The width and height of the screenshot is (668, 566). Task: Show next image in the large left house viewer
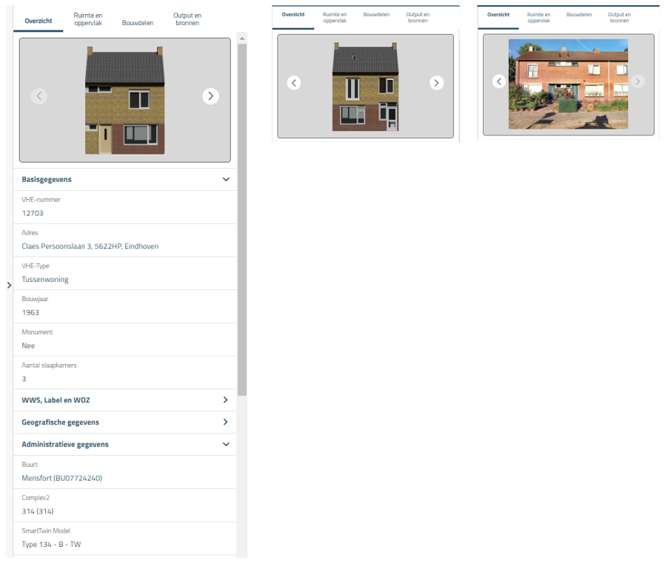(x=210, y=95)
